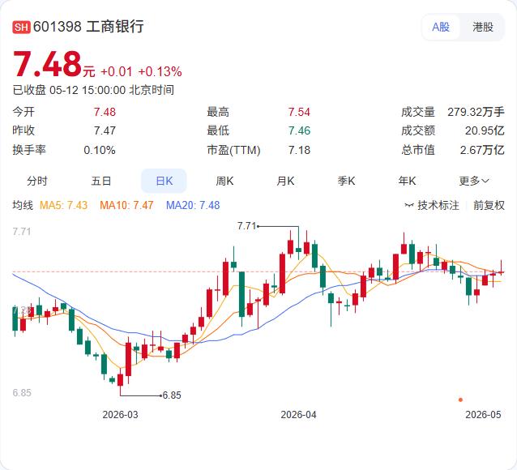Image resolution: width=517 pixels, height=470 pixels.
Task: Click the current price 7.48
Action: click(47, 64)
